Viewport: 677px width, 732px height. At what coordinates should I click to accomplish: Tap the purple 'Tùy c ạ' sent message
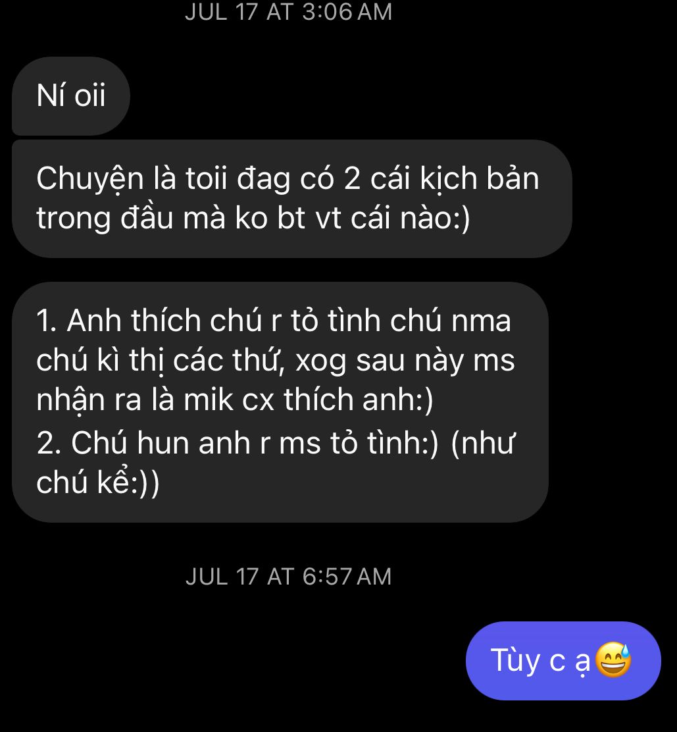(563, 660)
